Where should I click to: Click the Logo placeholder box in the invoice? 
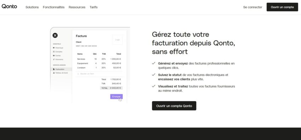(x=118, y=40)
